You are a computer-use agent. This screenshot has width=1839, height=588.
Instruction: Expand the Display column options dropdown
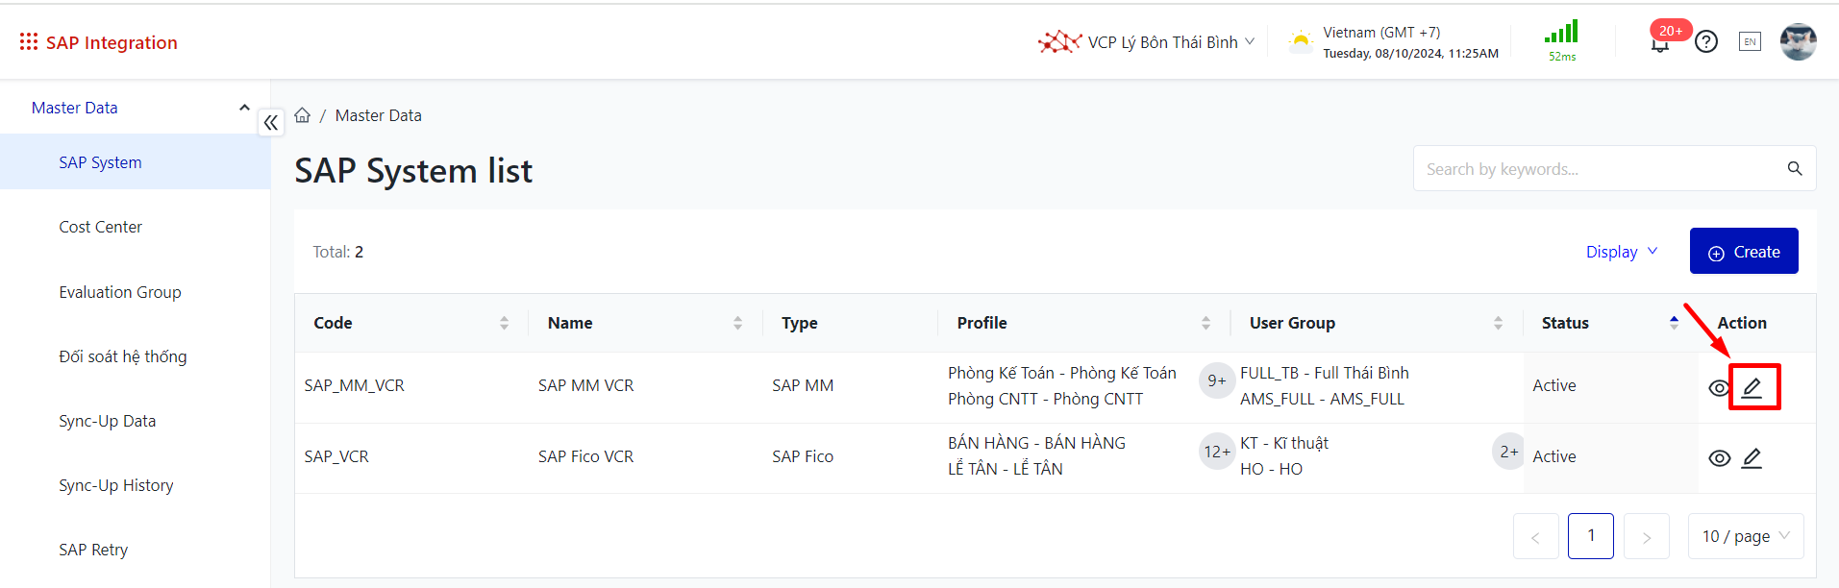[x=1622, y=252]
